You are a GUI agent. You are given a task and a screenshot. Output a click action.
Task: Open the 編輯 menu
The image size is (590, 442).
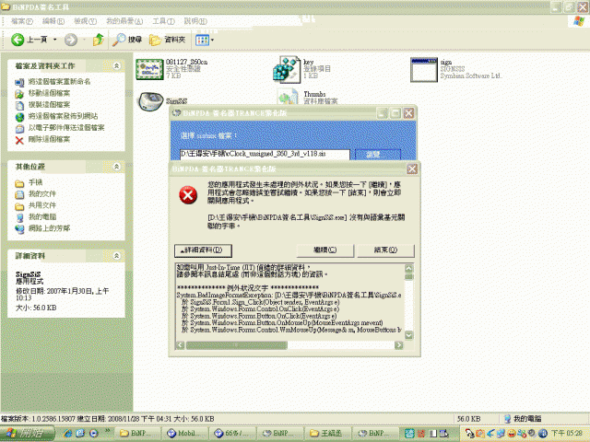53,21
